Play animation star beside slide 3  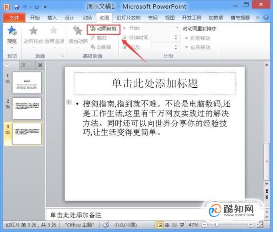(x=8, y=132)
